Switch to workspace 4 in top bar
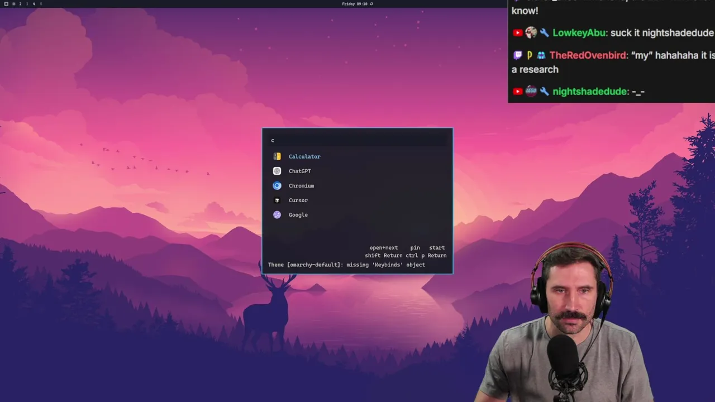 pyautogui.click(x=34, y=4)
